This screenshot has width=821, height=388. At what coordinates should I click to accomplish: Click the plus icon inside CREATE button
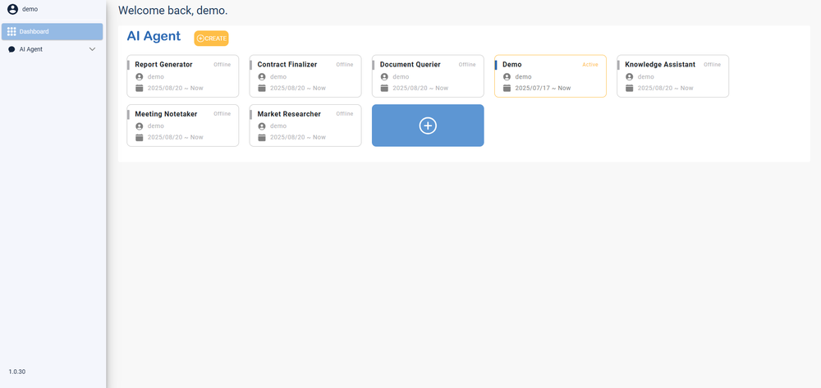[200, 39]
